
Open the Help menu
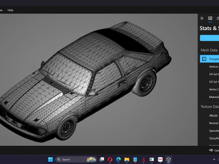tap(10, 10)
